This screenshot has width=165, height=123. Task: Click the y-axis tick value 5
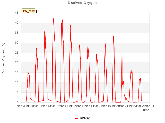18,92
